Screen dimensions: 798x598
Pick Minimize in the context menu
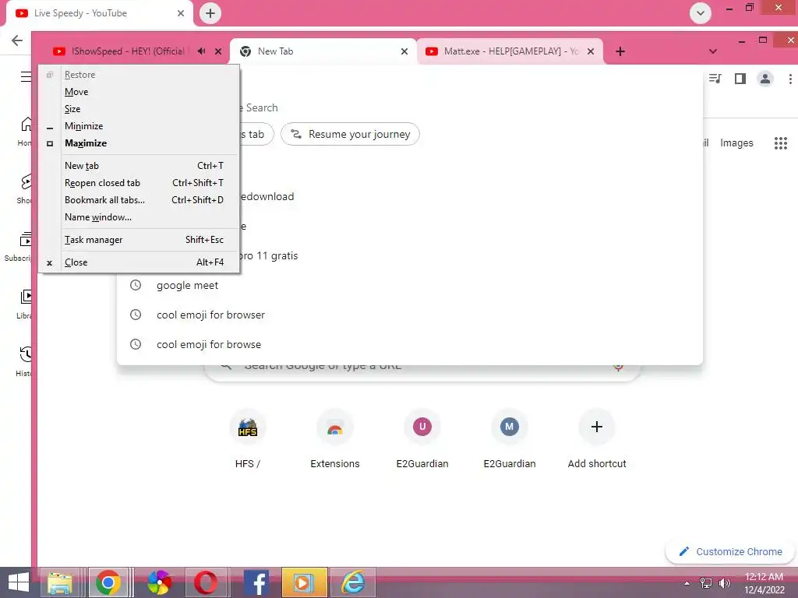tap(139, 126)
